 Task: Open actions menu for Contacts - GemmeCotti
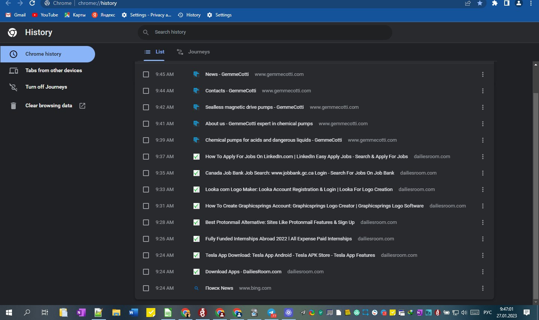coord(483,91)
